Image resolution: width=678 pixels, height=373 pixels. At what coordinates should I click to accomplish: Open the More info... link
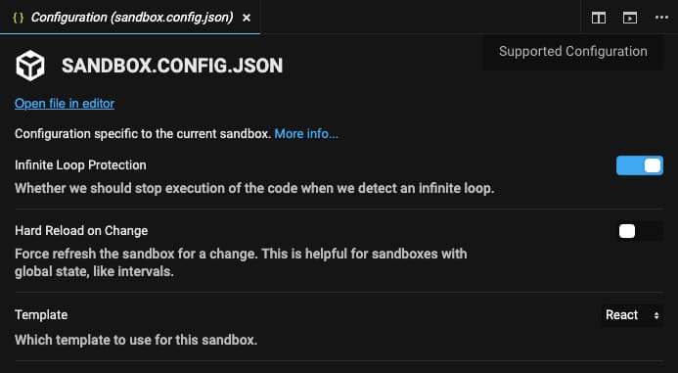click(306, 134)
